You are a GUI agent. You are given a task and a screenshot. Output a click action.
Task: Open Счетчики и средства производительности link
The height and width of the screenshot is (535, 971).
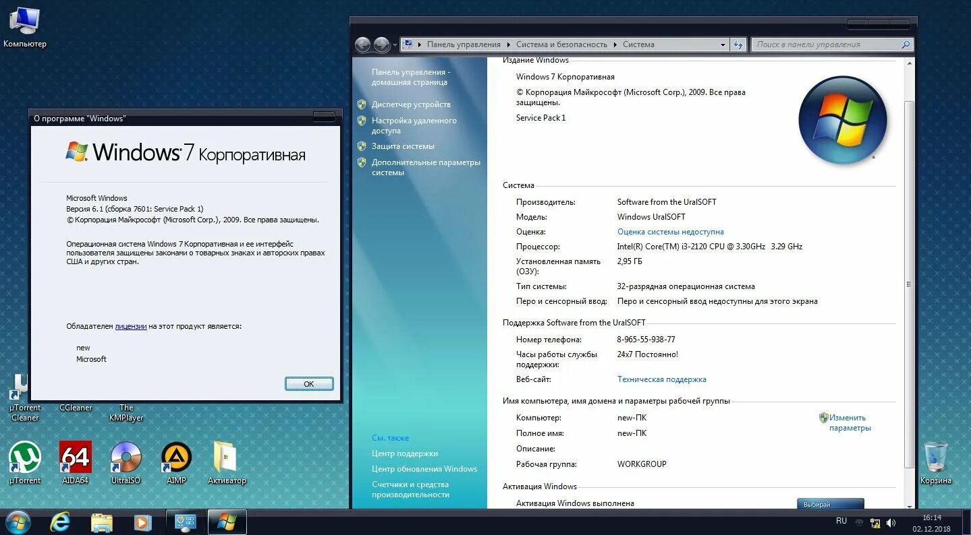tap(410, 489)
